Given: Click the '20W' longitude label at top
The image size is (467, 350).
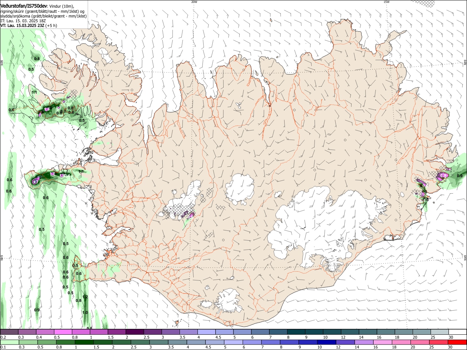Looking at the screenshot, I should (x=194, y=2).
